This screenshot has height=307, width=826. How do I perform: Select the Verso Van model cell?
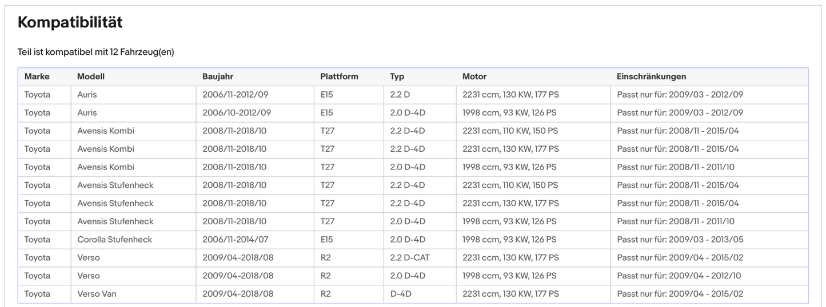[97, 294]
